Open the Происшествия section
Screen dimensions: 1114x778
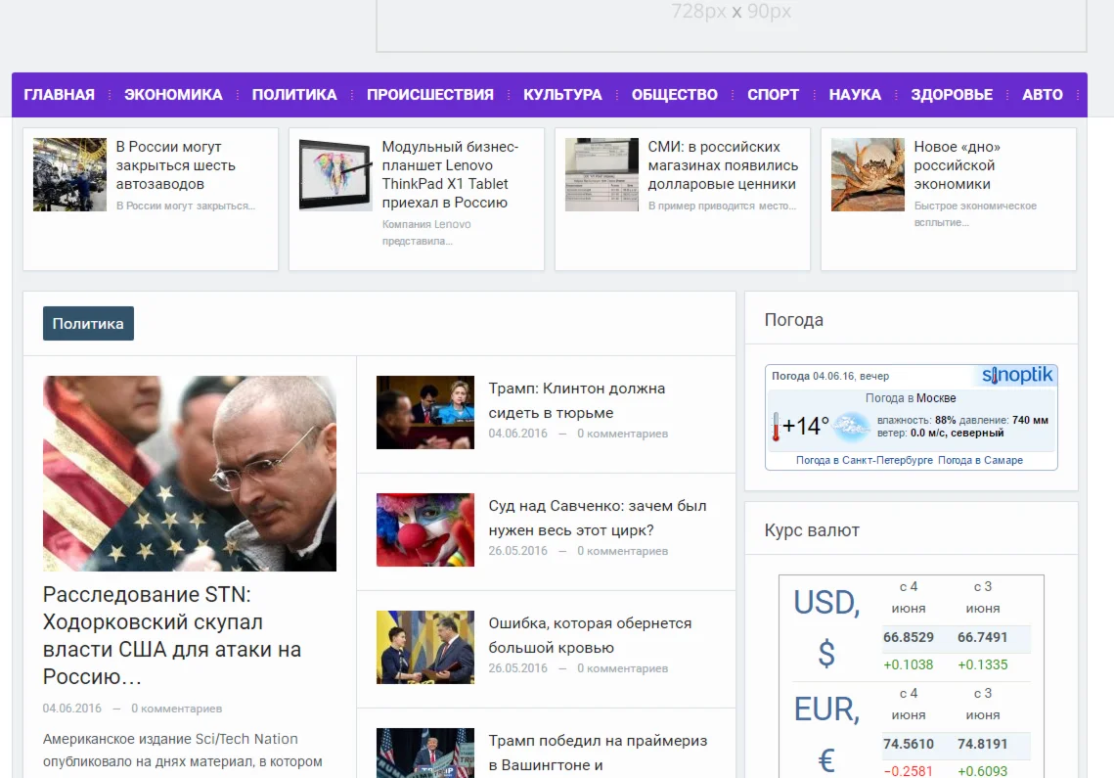pos(429,95)
